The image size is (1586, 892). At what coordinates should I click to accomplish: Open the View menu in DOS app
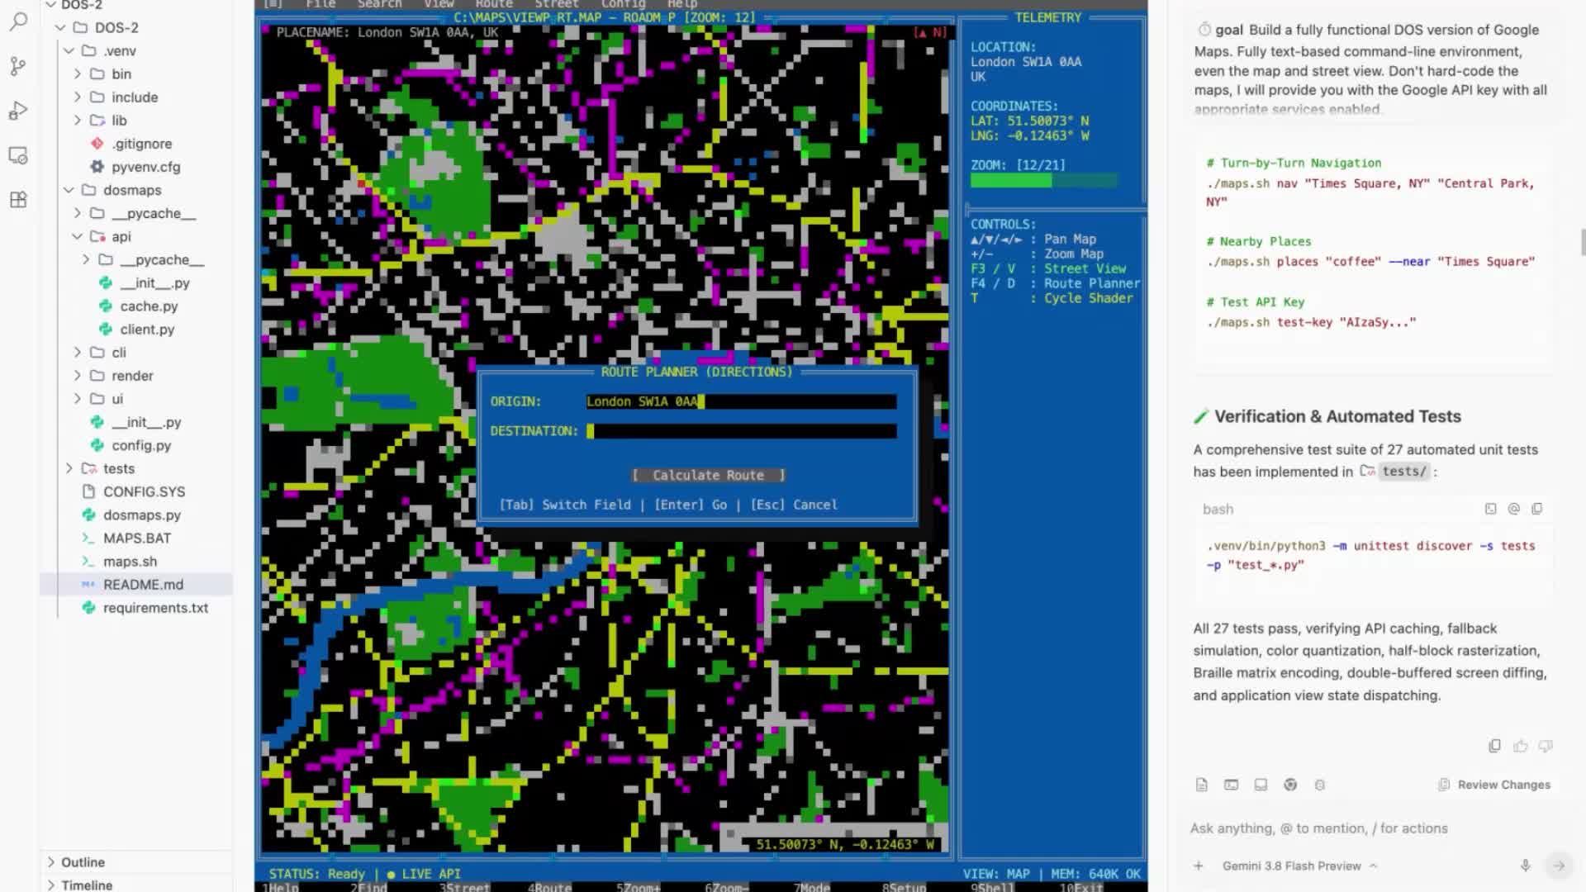[439, 4]
